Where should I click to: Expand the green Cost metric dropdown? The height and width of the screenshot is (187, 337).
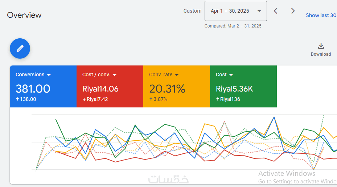pyautogui.click(x=231, y=75)
